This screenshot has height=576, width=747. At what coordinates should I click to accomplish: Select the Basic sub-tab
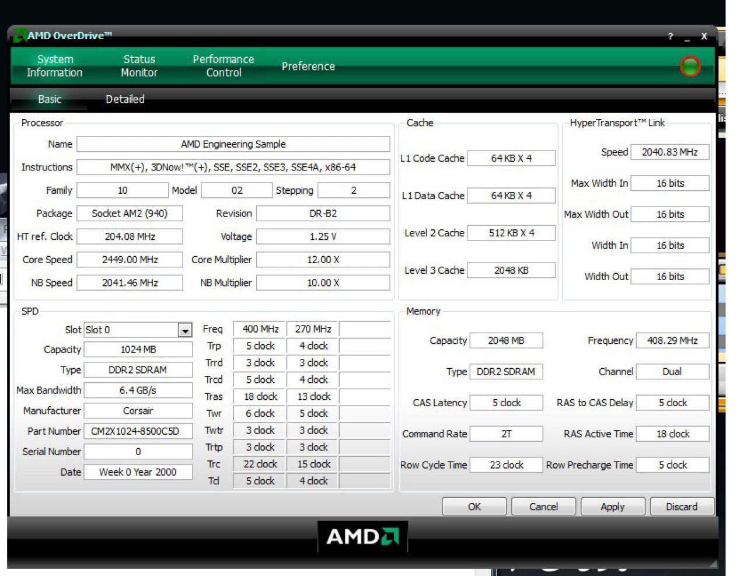(50, 99)
